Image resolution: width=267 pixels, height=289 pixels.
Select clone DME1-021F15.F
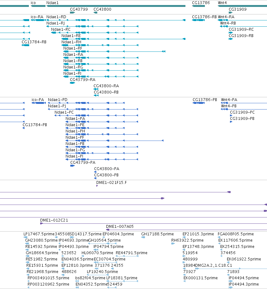point(97,186)
